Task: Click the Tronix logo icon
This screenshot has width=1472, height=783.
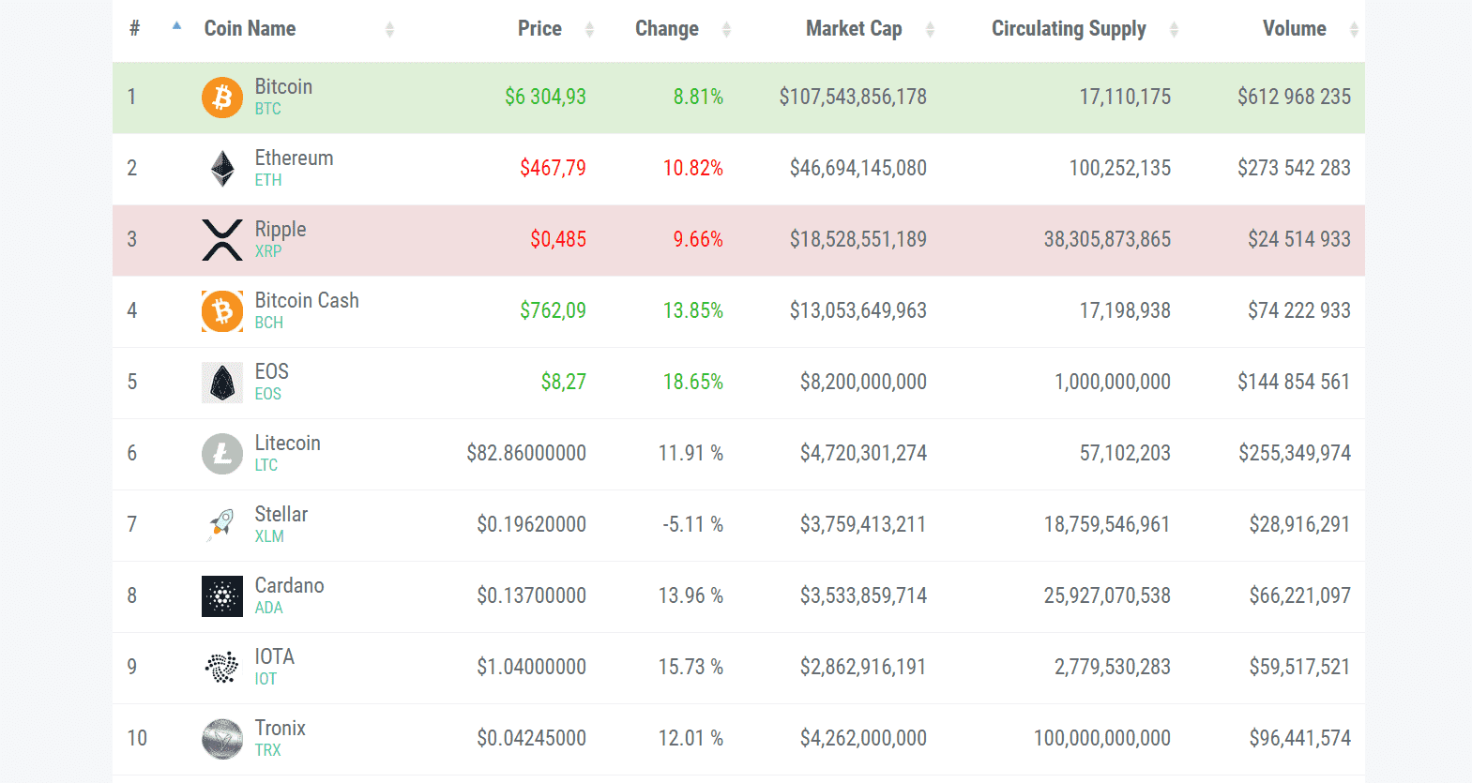Action: [x=222, y=739]
